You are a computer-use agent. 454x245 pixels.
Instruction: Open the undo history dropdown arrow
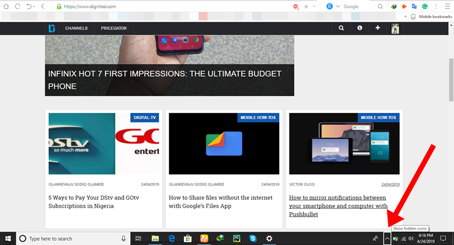34,7
